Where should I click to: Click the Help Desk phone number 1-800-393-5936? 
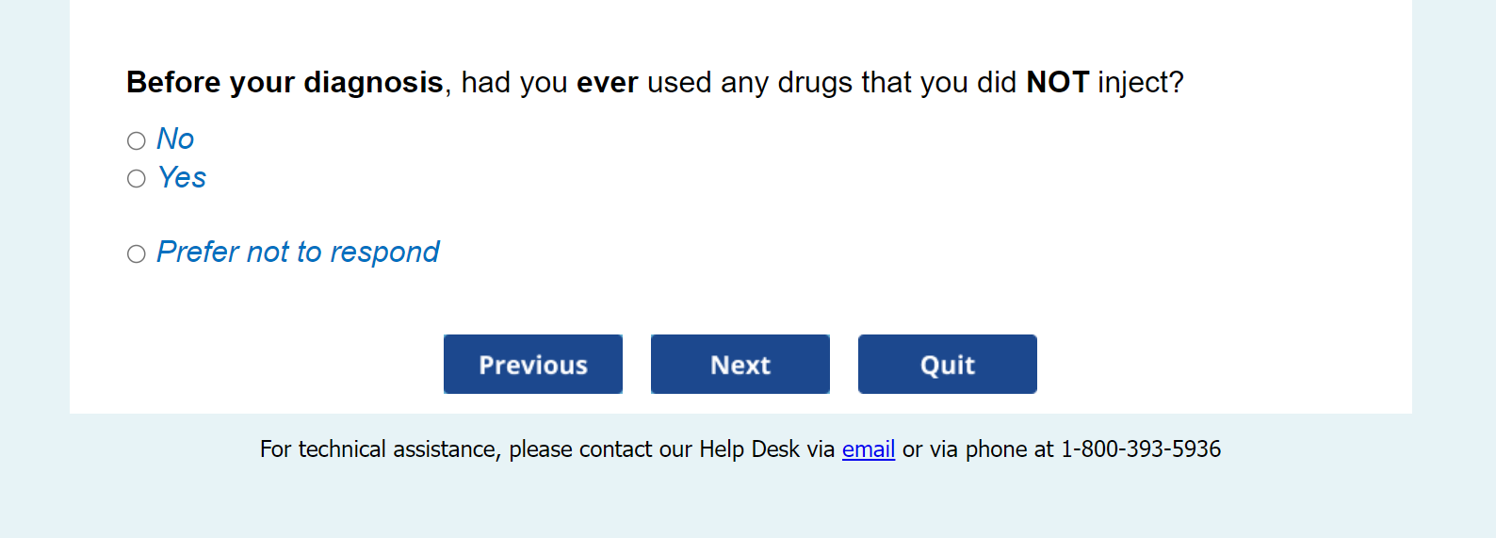pyautogui.click(x=1141, y=449)
